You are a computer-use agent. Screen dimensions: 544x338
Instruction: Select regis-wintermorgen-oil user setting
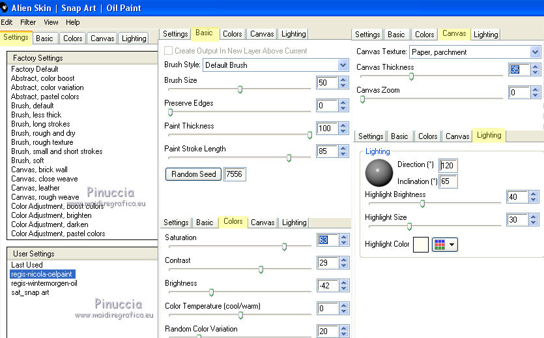click(x=44, y=283)
